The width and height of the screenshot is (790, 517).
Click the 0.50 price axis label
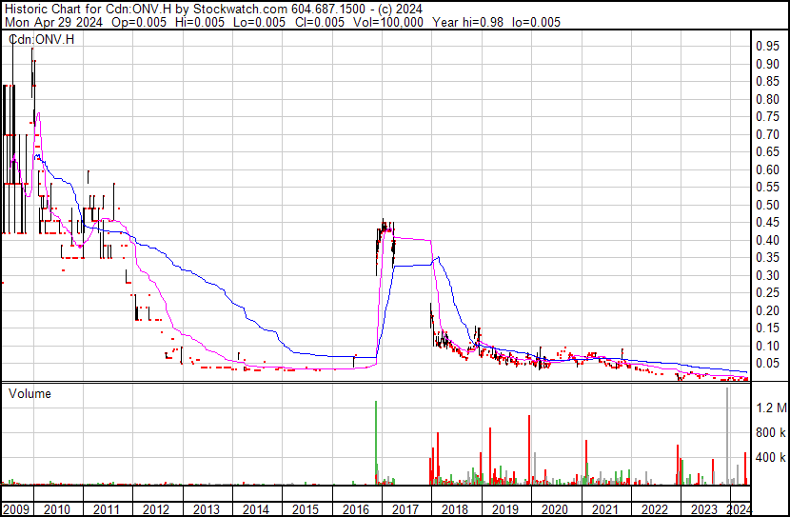768,205
